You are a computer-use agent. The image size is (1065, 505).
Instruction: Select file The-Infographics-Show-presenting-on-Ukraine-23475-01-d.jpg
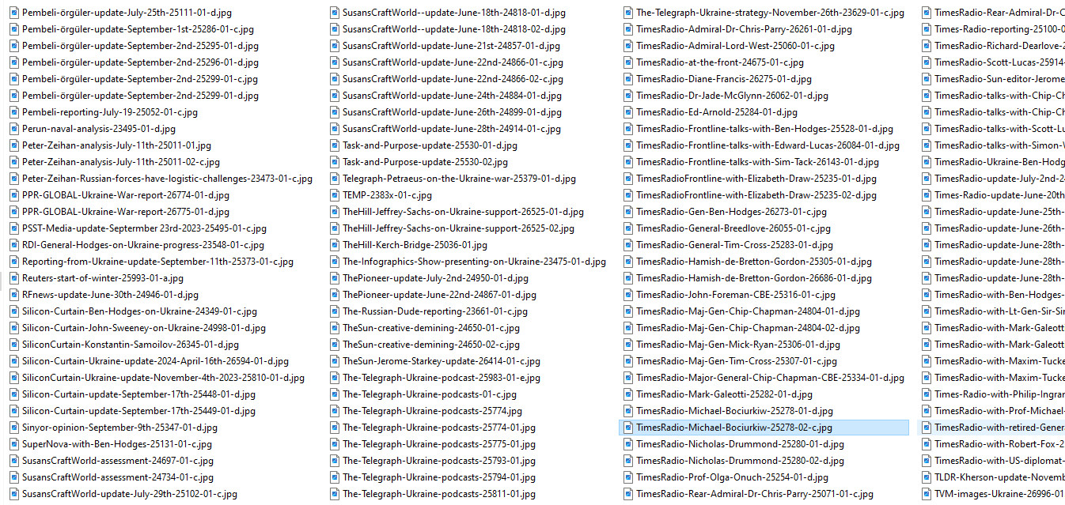click(x=474, y=262)
